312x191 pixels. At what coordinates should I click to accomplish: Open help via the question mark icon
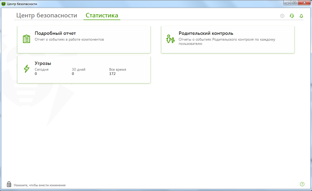(x=302, y=184)
